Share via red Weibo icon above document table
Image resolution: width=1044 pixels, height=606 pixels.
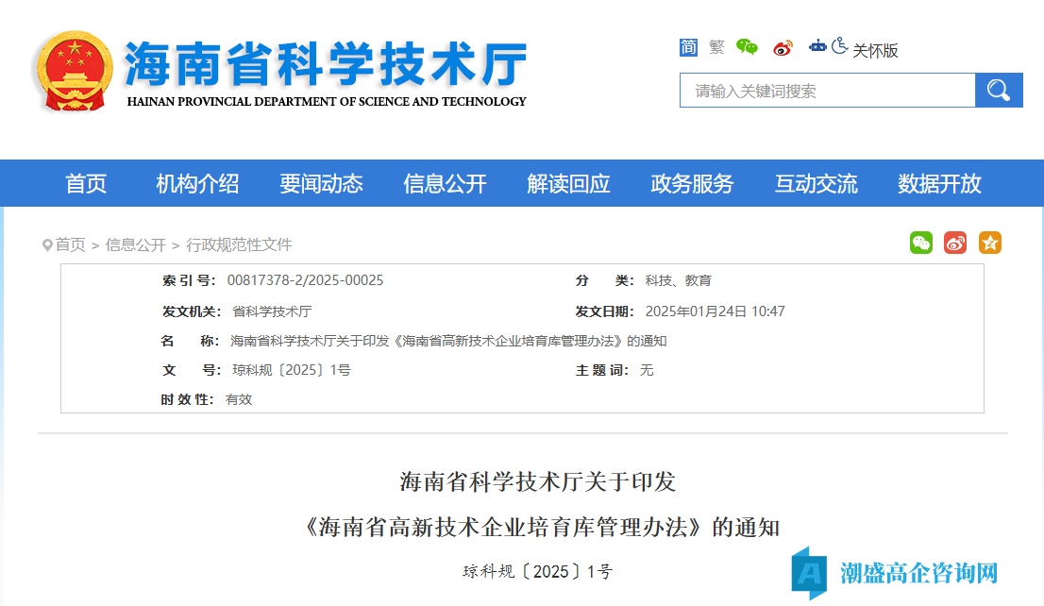pos(955,244)
